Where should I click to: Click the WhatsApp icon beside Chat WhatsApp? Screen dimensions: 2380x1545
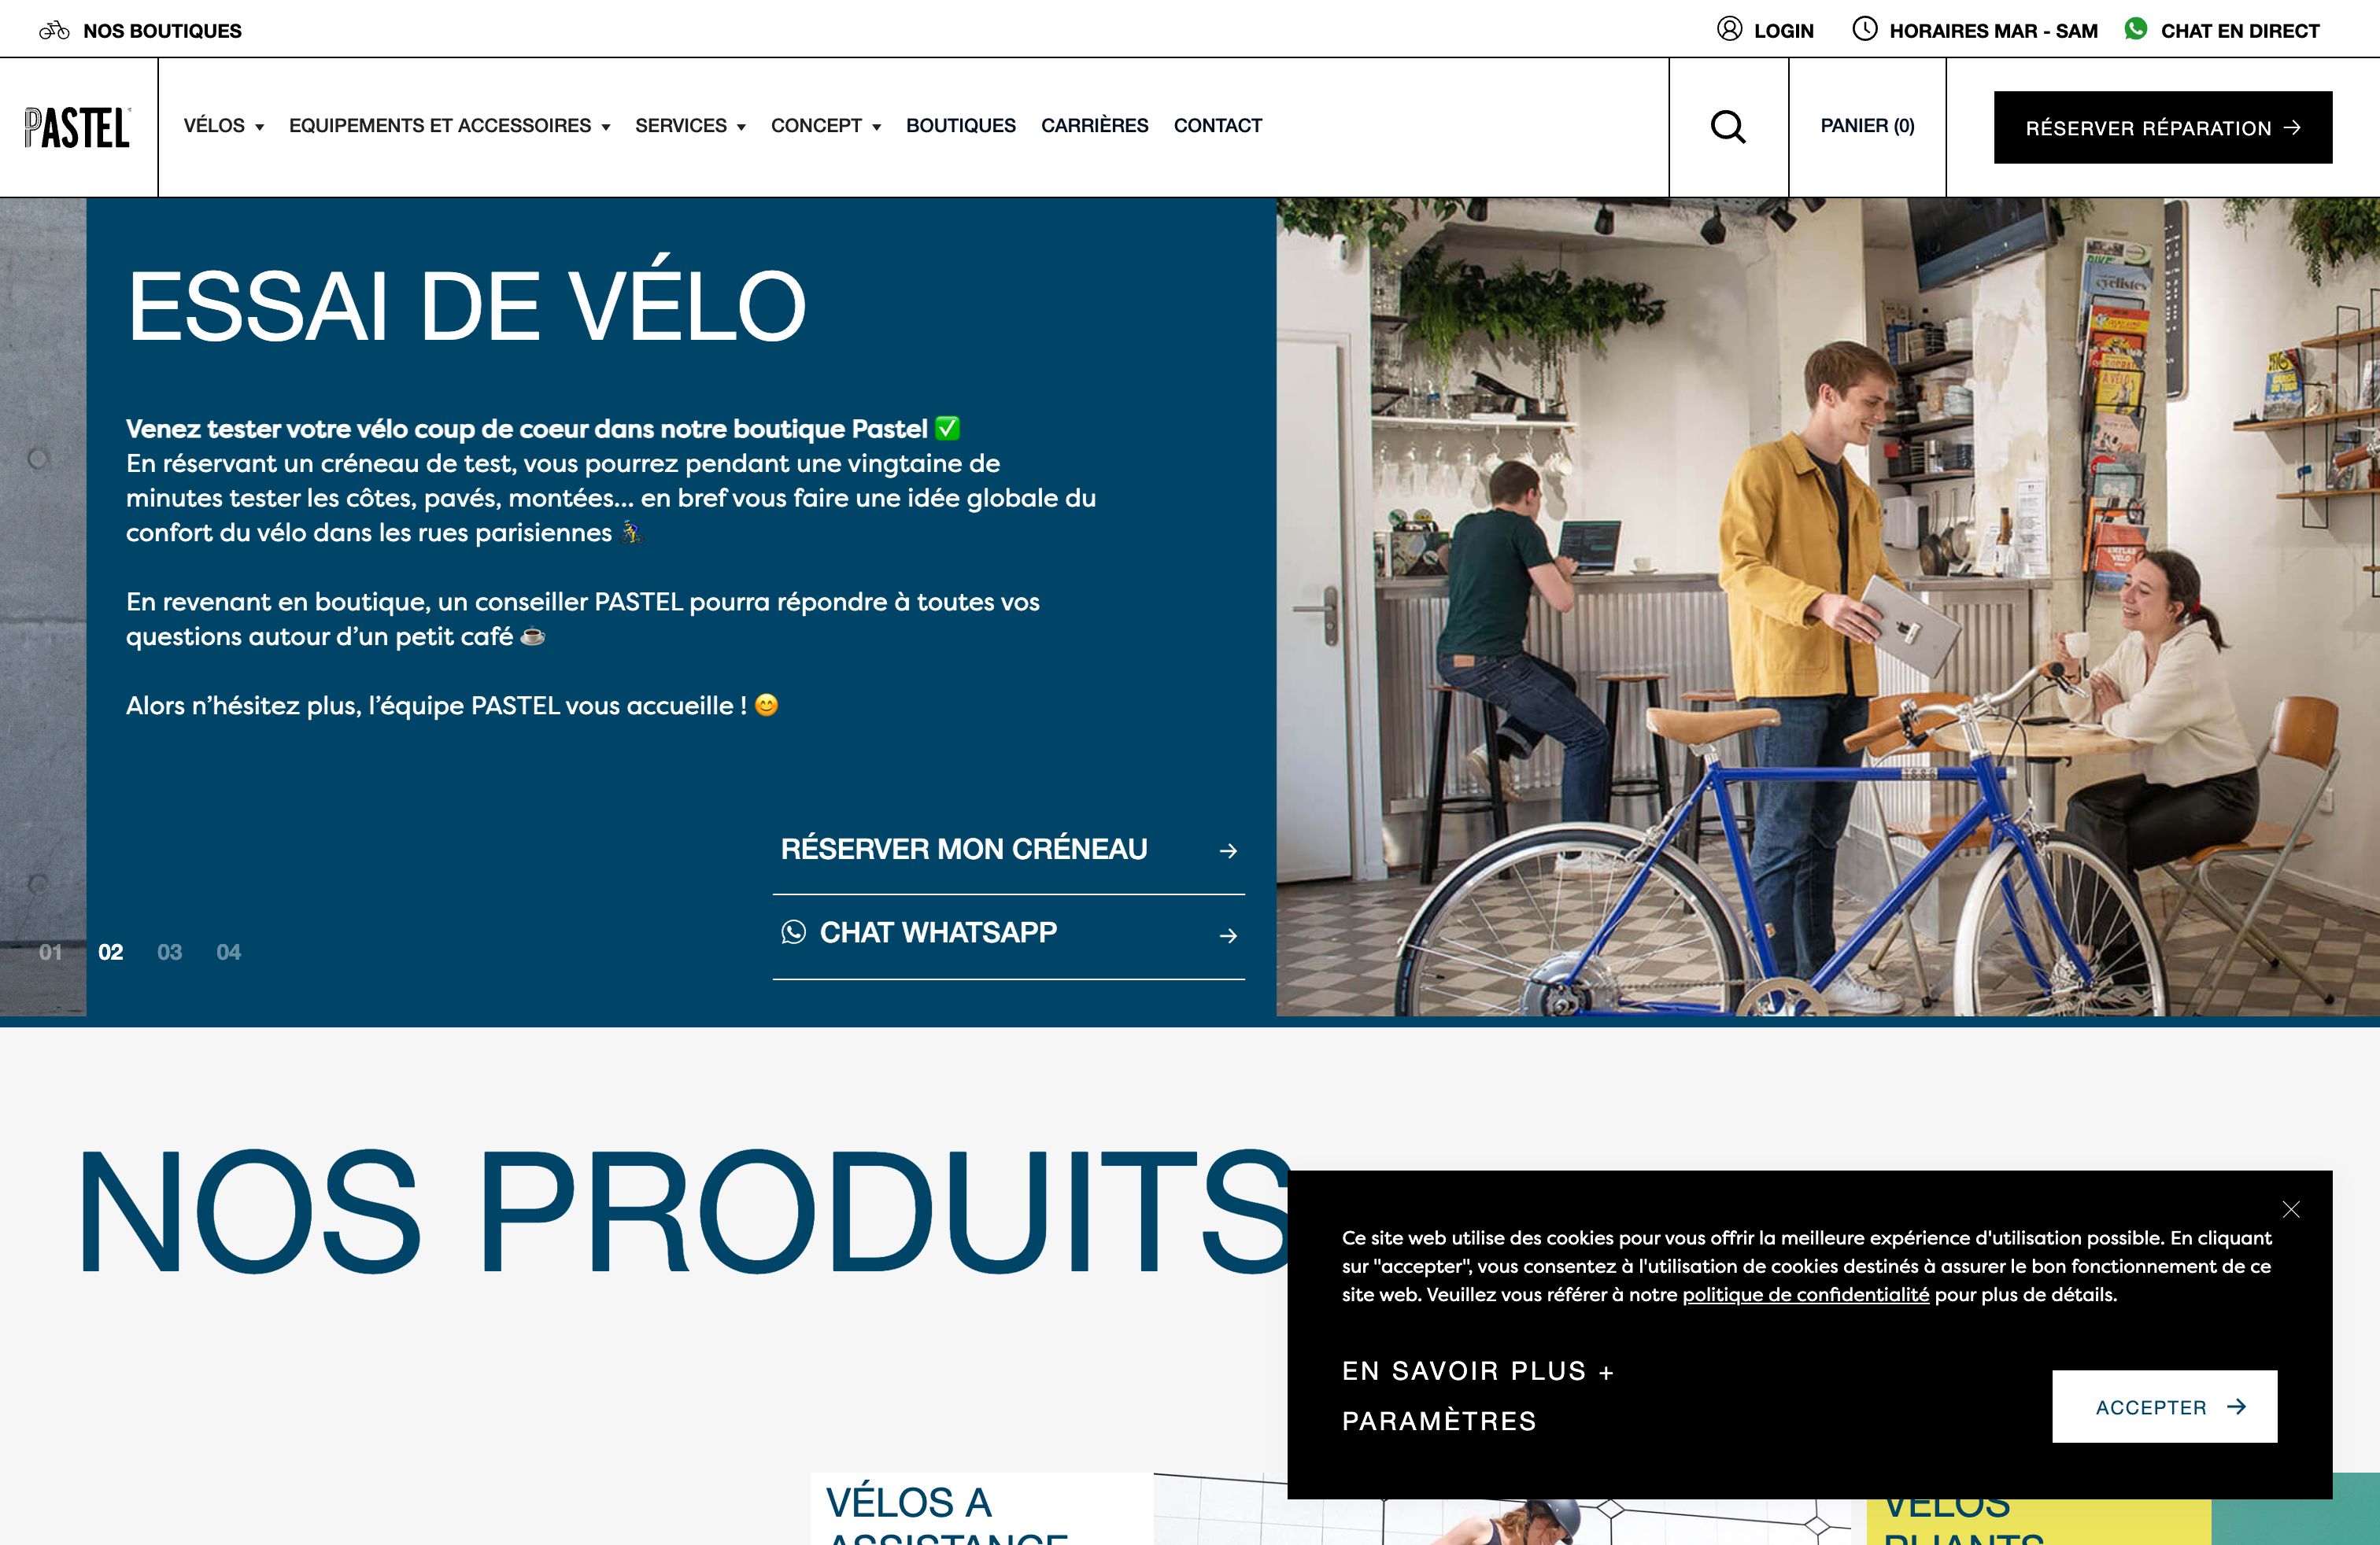coord(794,932)
